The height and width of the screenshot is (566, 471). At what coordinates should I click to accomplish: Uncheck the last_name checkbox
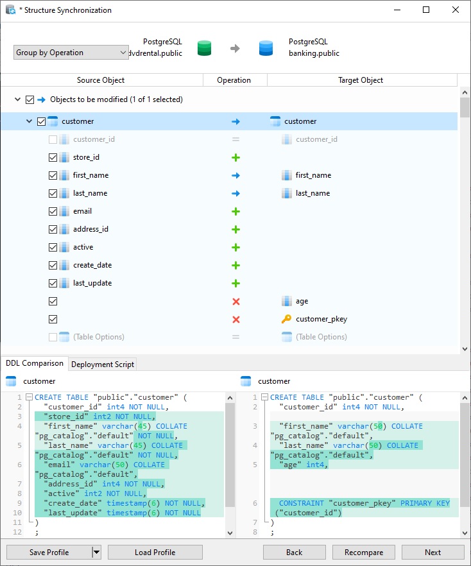tap(53, 194)
